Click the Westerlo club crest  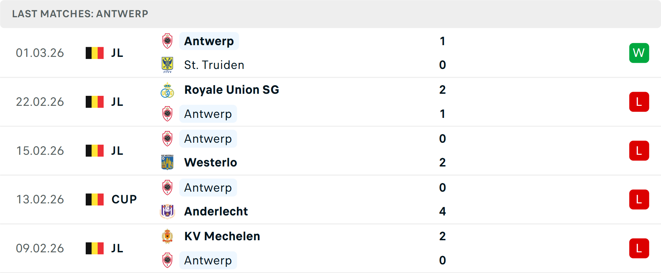point(167,162)
